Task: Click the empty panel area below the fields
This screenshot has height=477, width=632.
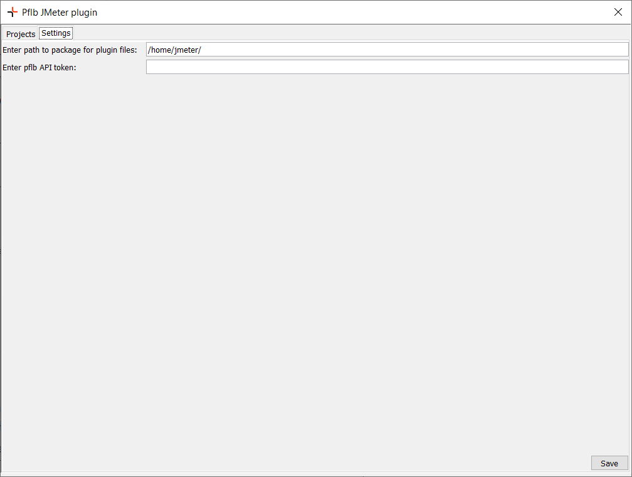Action: (313, 251)
